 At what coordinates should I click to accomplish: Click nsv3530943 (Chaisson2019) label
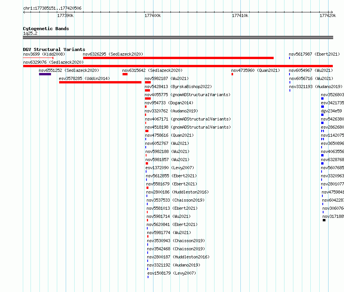click(176, 241)
